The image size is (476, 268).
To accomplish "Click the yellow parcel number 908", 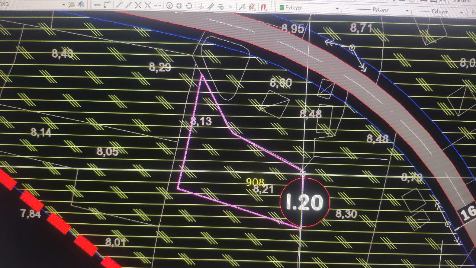I will click(x=255, y=182).
